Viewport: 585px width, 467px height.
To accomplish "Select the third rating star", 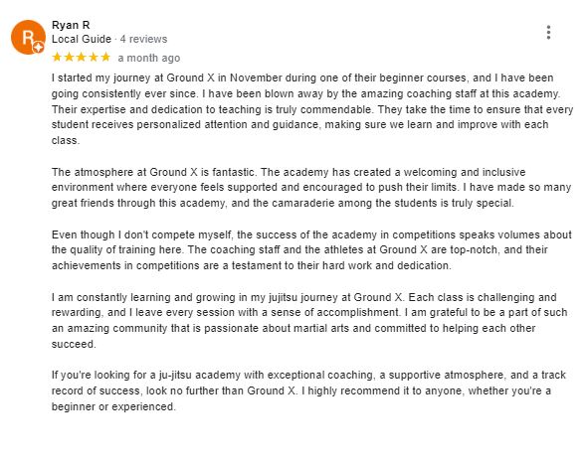I will click(82, 57).
